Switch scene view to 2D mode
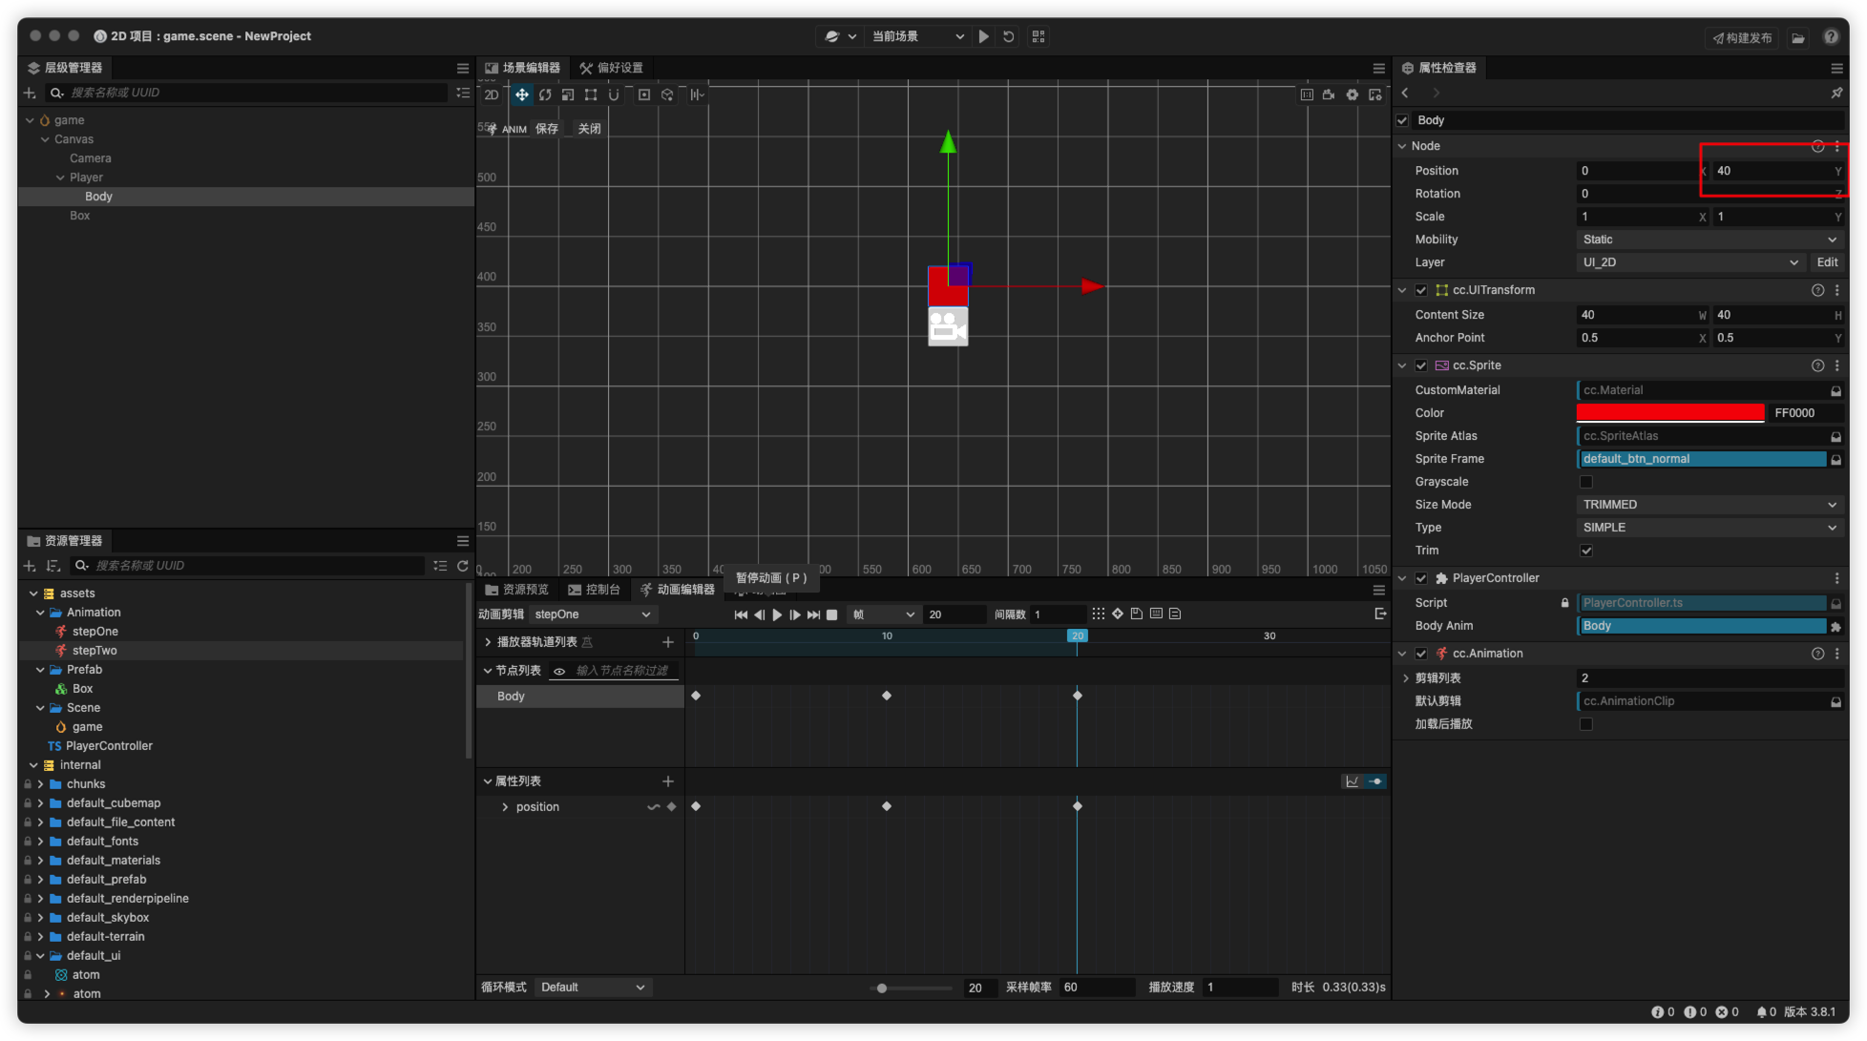Image resolution: width=1867 pixels, height=1041 pixels. [492, 94]
